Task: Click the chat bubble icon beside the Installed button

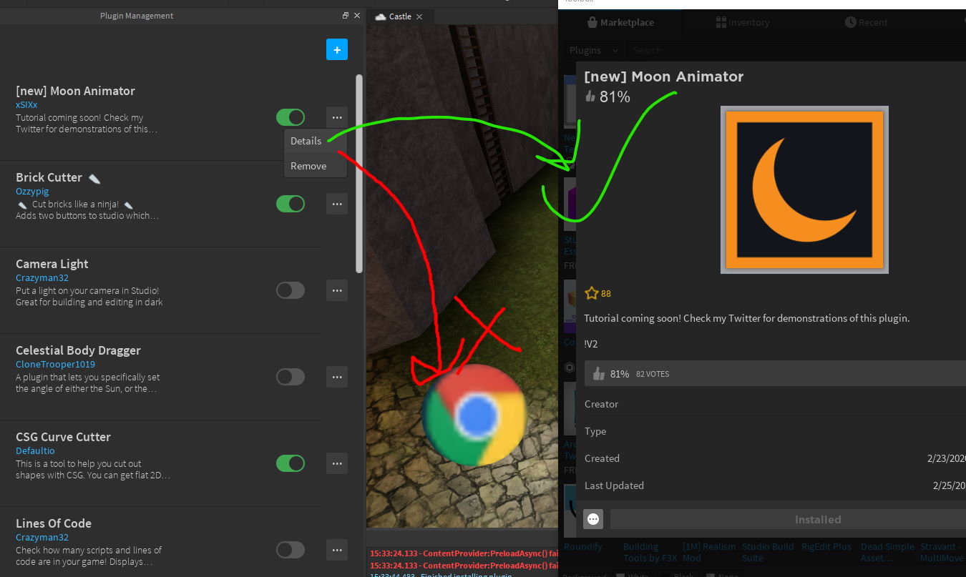Action: pos(592,519)
